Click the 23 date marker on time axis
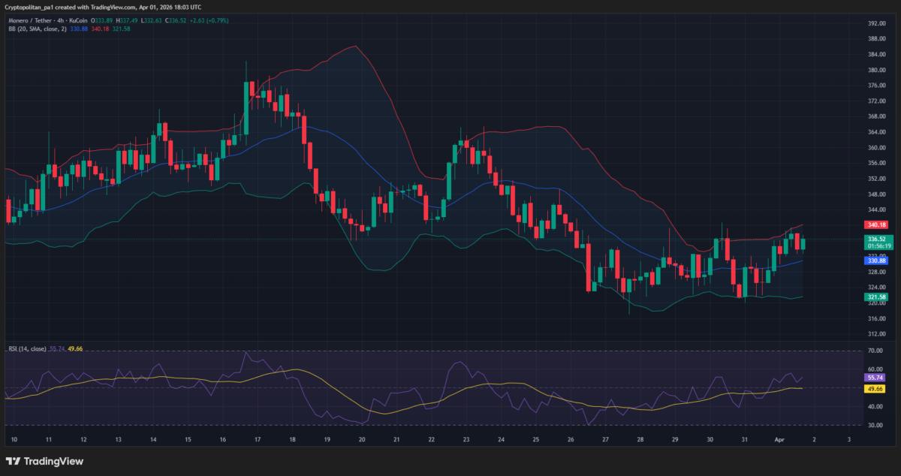This screenshot has width=901, height=476. (x=466, y=438)
